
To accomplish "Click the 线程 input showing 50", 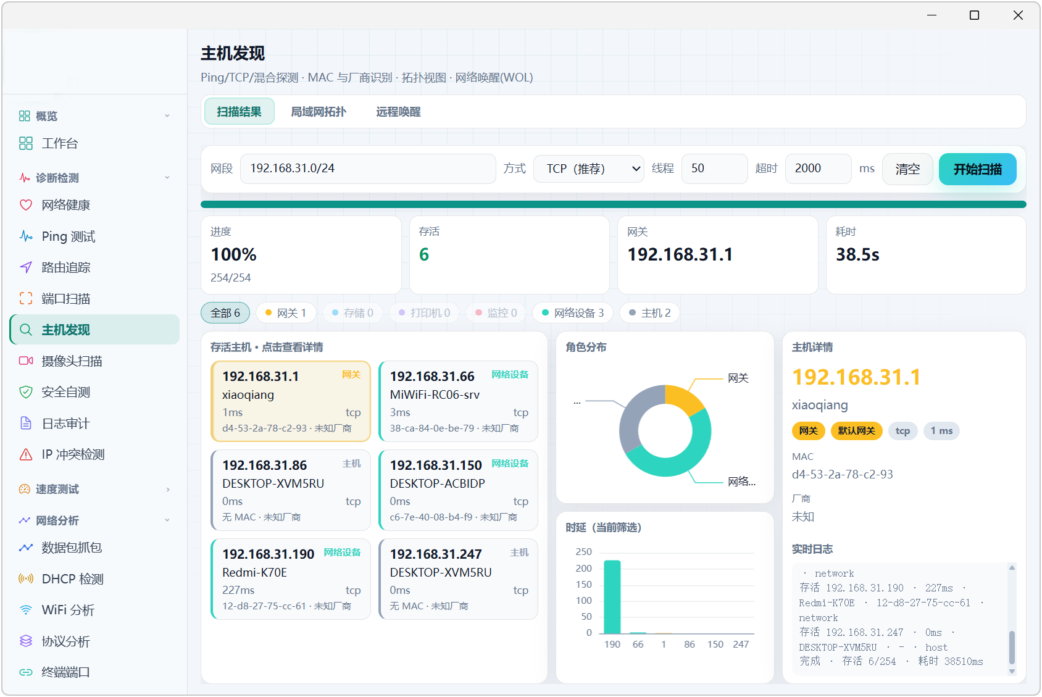I will [715, 169].
